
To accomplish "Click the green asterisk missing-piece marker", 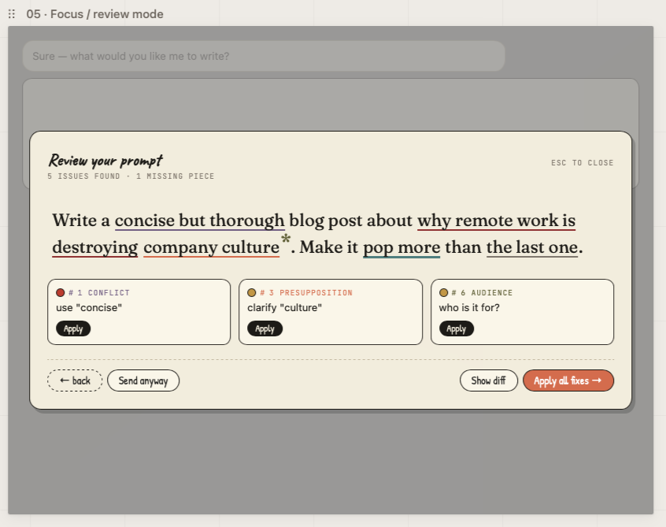I will point(286,239).
